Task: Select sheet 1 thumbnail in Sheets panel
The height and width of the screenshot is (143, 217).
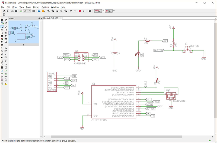Action: [24, 33]
